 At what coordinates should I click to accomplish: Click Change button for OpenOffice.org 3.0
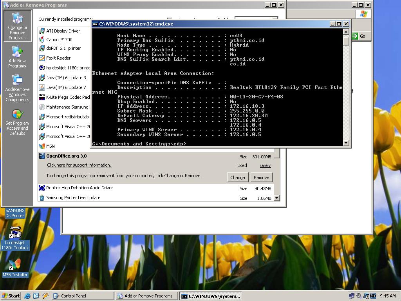coord(237,178)
